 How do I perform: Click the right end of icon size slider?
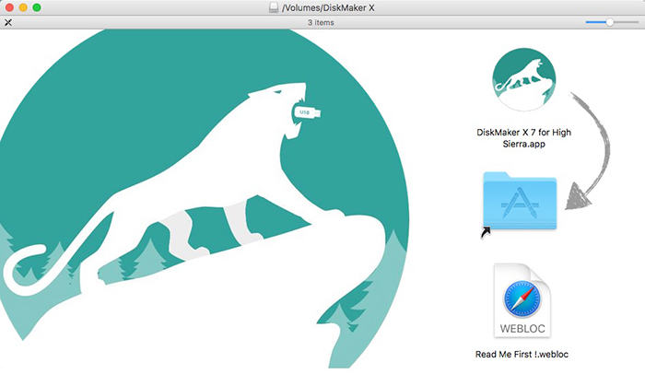(636, 21)
